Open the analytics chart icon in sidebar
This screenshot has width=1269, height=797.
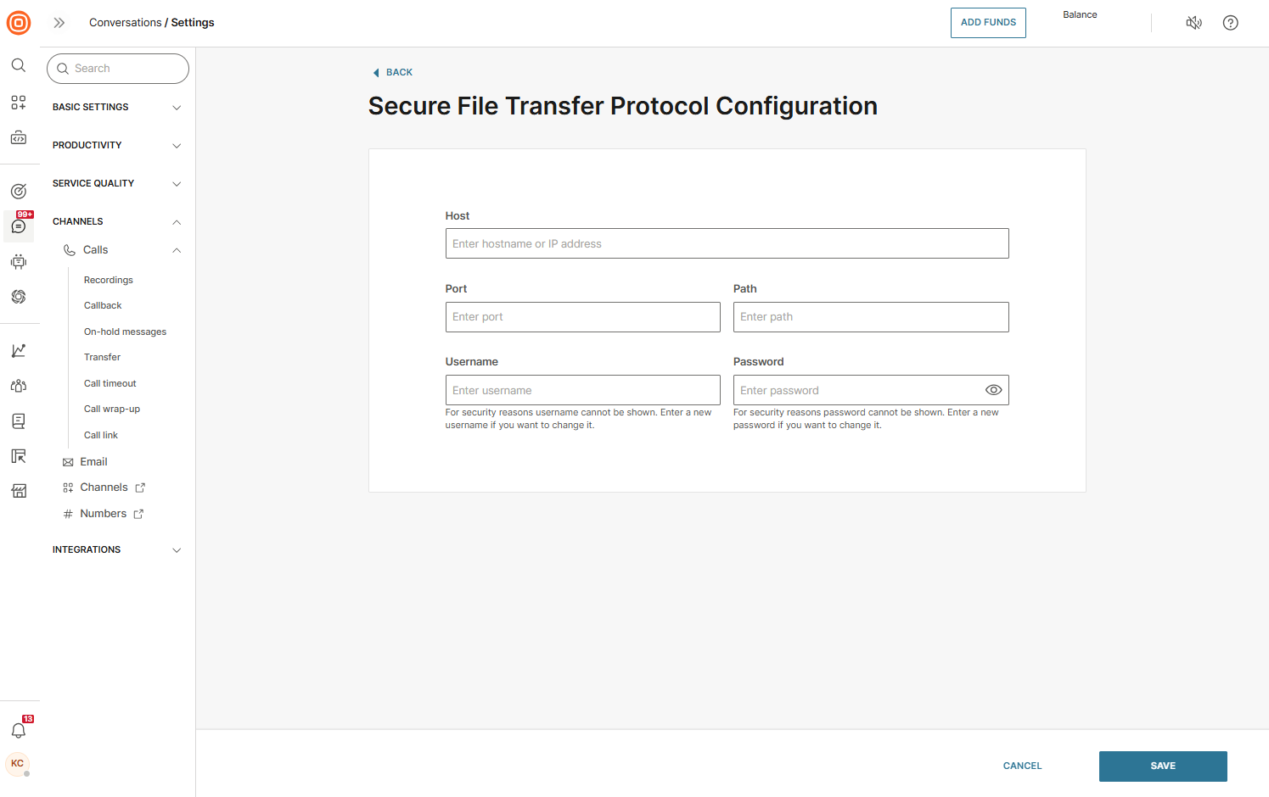pyautogui.click(x=19, y=350)
